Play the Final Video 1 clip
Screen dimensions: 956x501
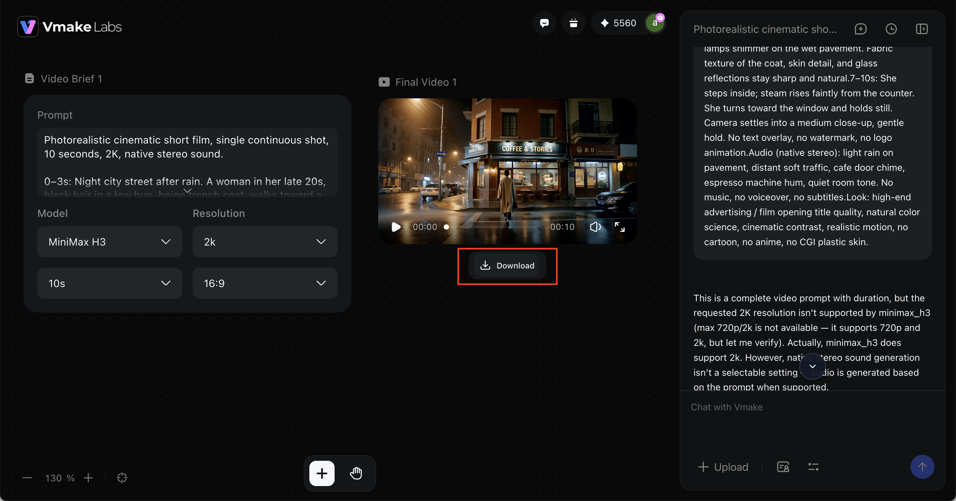pos(396,227)
